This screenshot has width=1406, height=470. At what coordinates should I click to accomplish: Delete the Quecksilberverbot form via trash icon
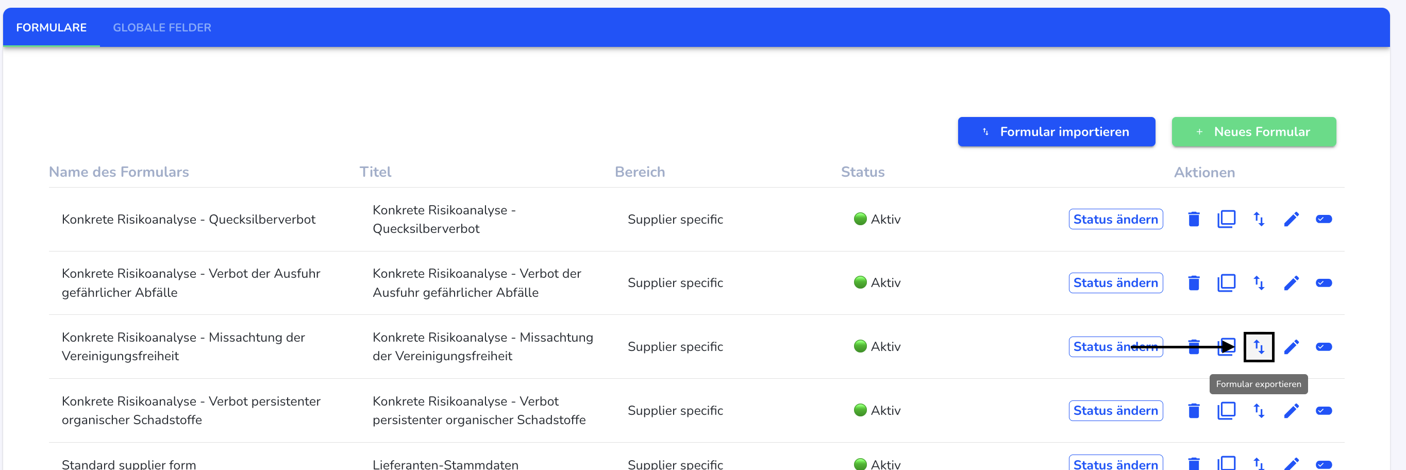[x=1194, y=220]
